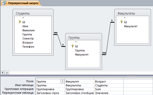Click the table name cell Группы
153x95 pixels.
pos(50,85)
